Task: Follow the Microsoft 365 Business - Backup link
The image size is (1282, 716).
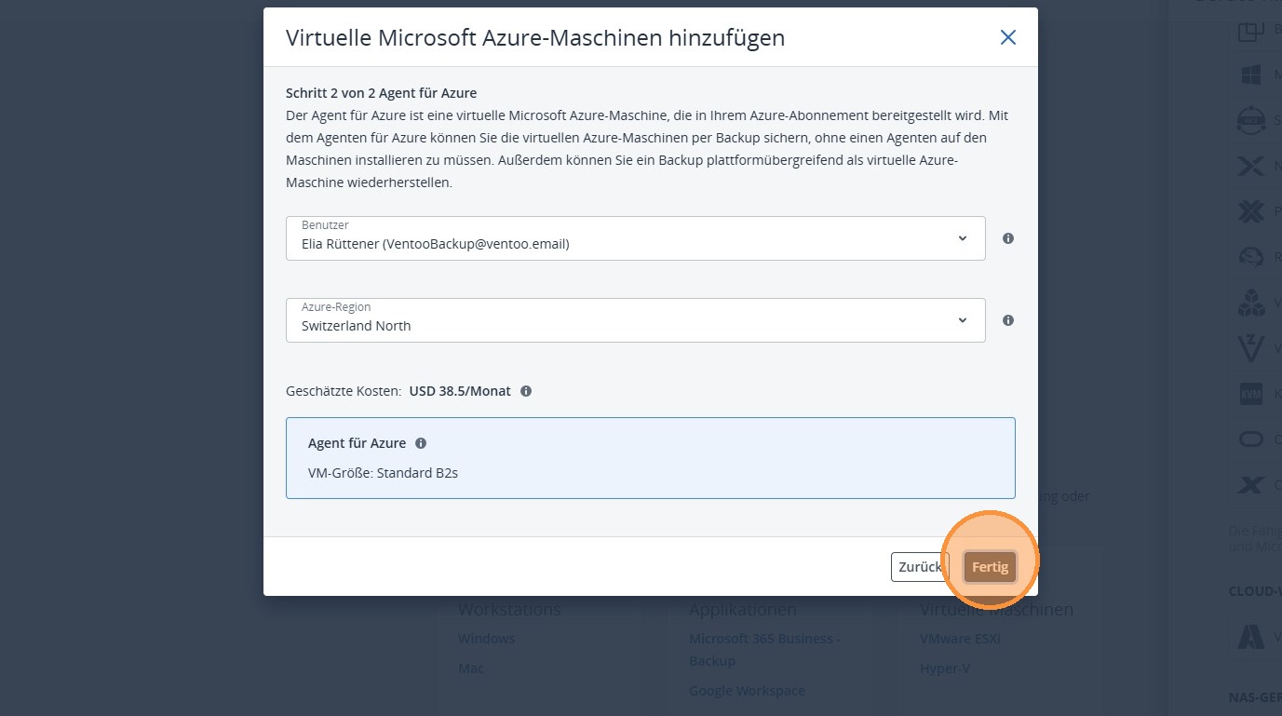Action: 764,650
